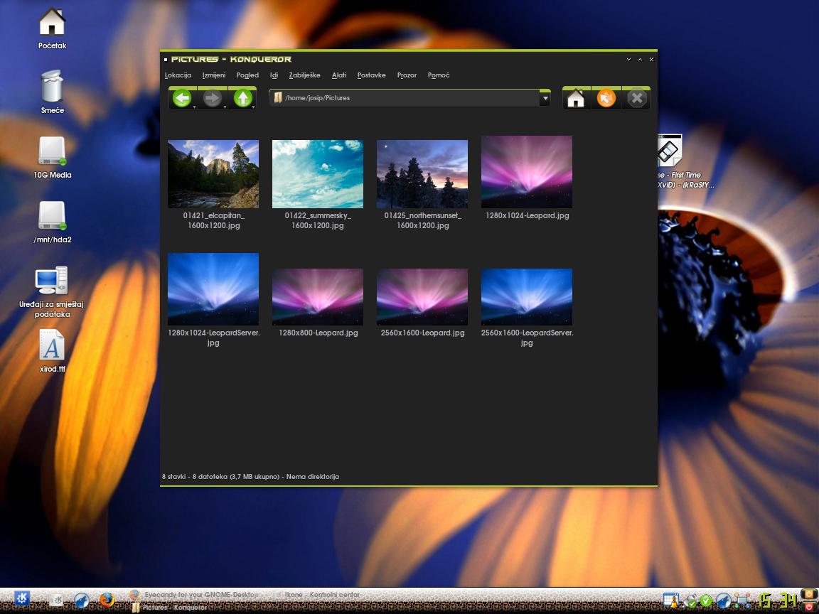Click the grey stop X toolbar button
The width and height of the screenshot is (819, 614).
[637, 98]
